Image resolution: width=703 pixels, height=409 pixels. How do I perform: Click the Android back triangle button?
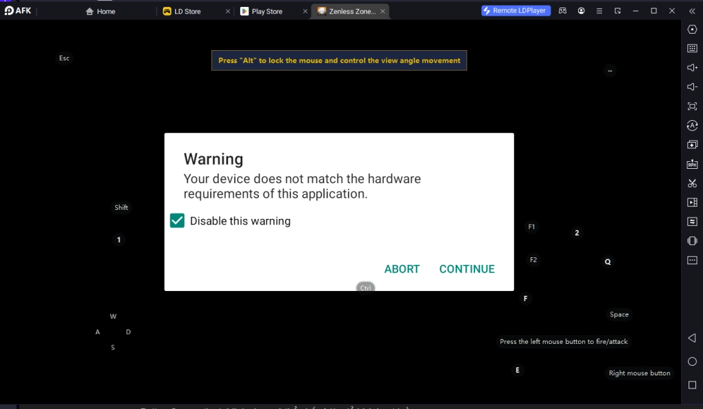pos(692,338)
